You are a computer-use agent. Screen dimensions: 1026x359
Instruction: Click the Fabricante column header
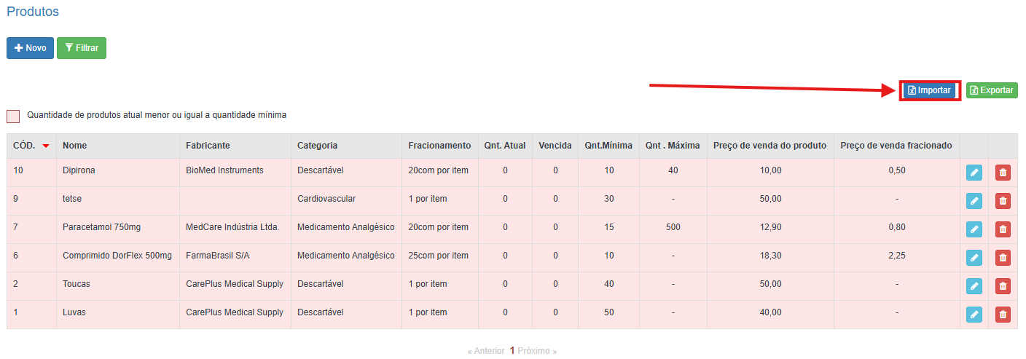pyautogui.click(x=208, y=146)
